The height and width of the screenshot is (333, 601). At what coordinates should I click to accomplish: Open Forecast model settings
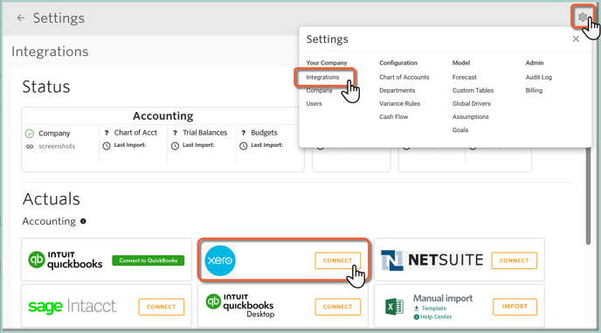coord(464,77)
